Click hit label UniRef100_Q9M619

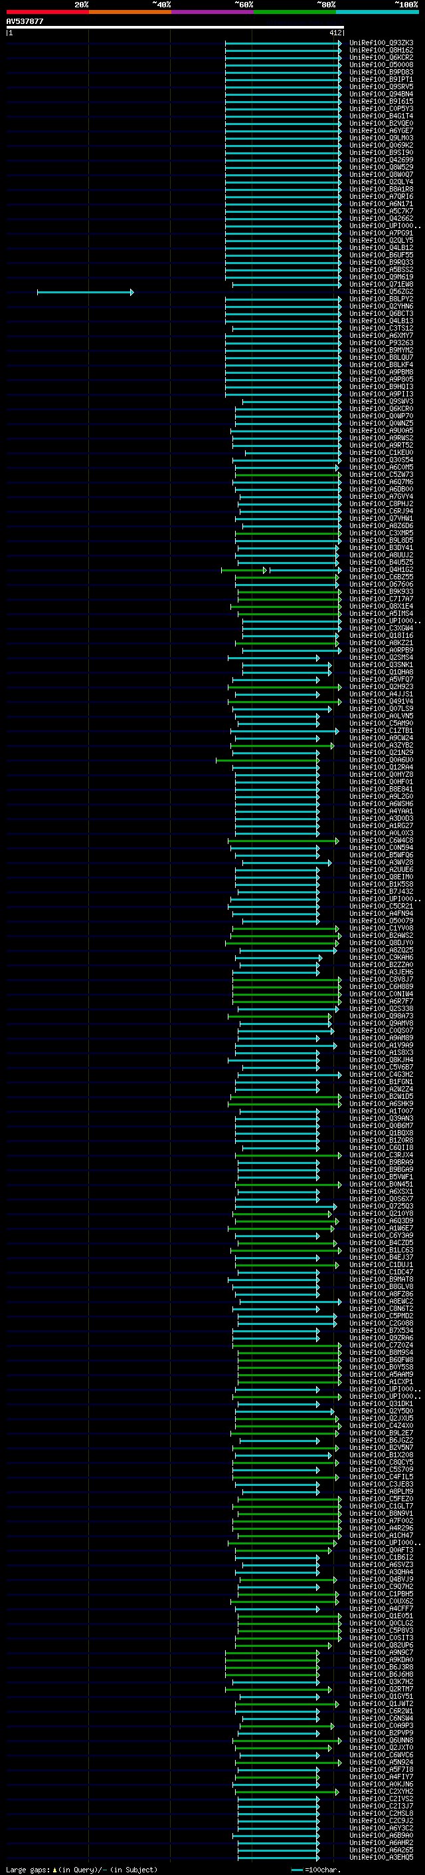[x=381, y=277]
